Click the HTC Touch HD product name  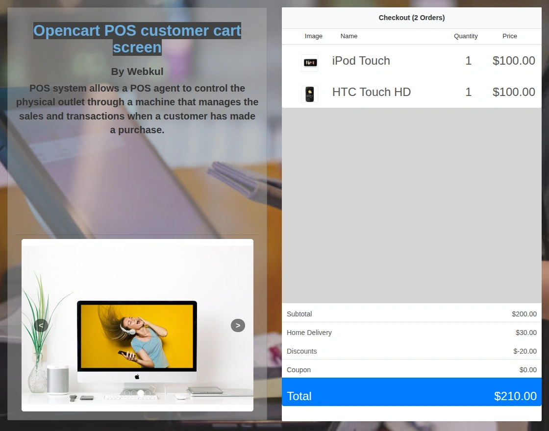tap(371, 92)
